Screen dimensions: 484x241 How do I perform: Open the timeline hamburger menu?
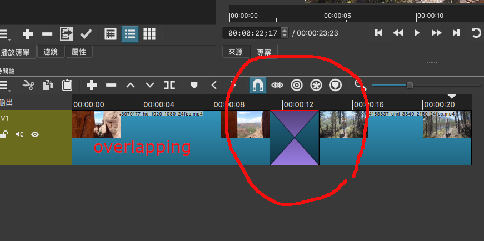coord(5,85)
